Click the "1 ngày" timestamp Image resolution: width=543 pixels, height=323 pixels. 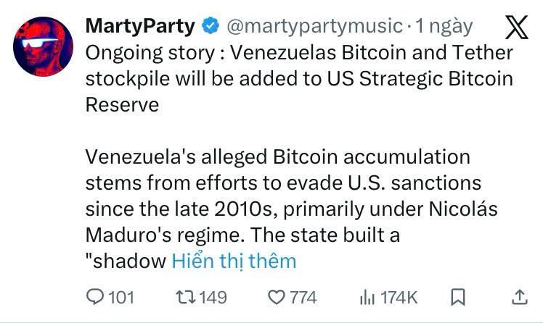coord(444,27)
